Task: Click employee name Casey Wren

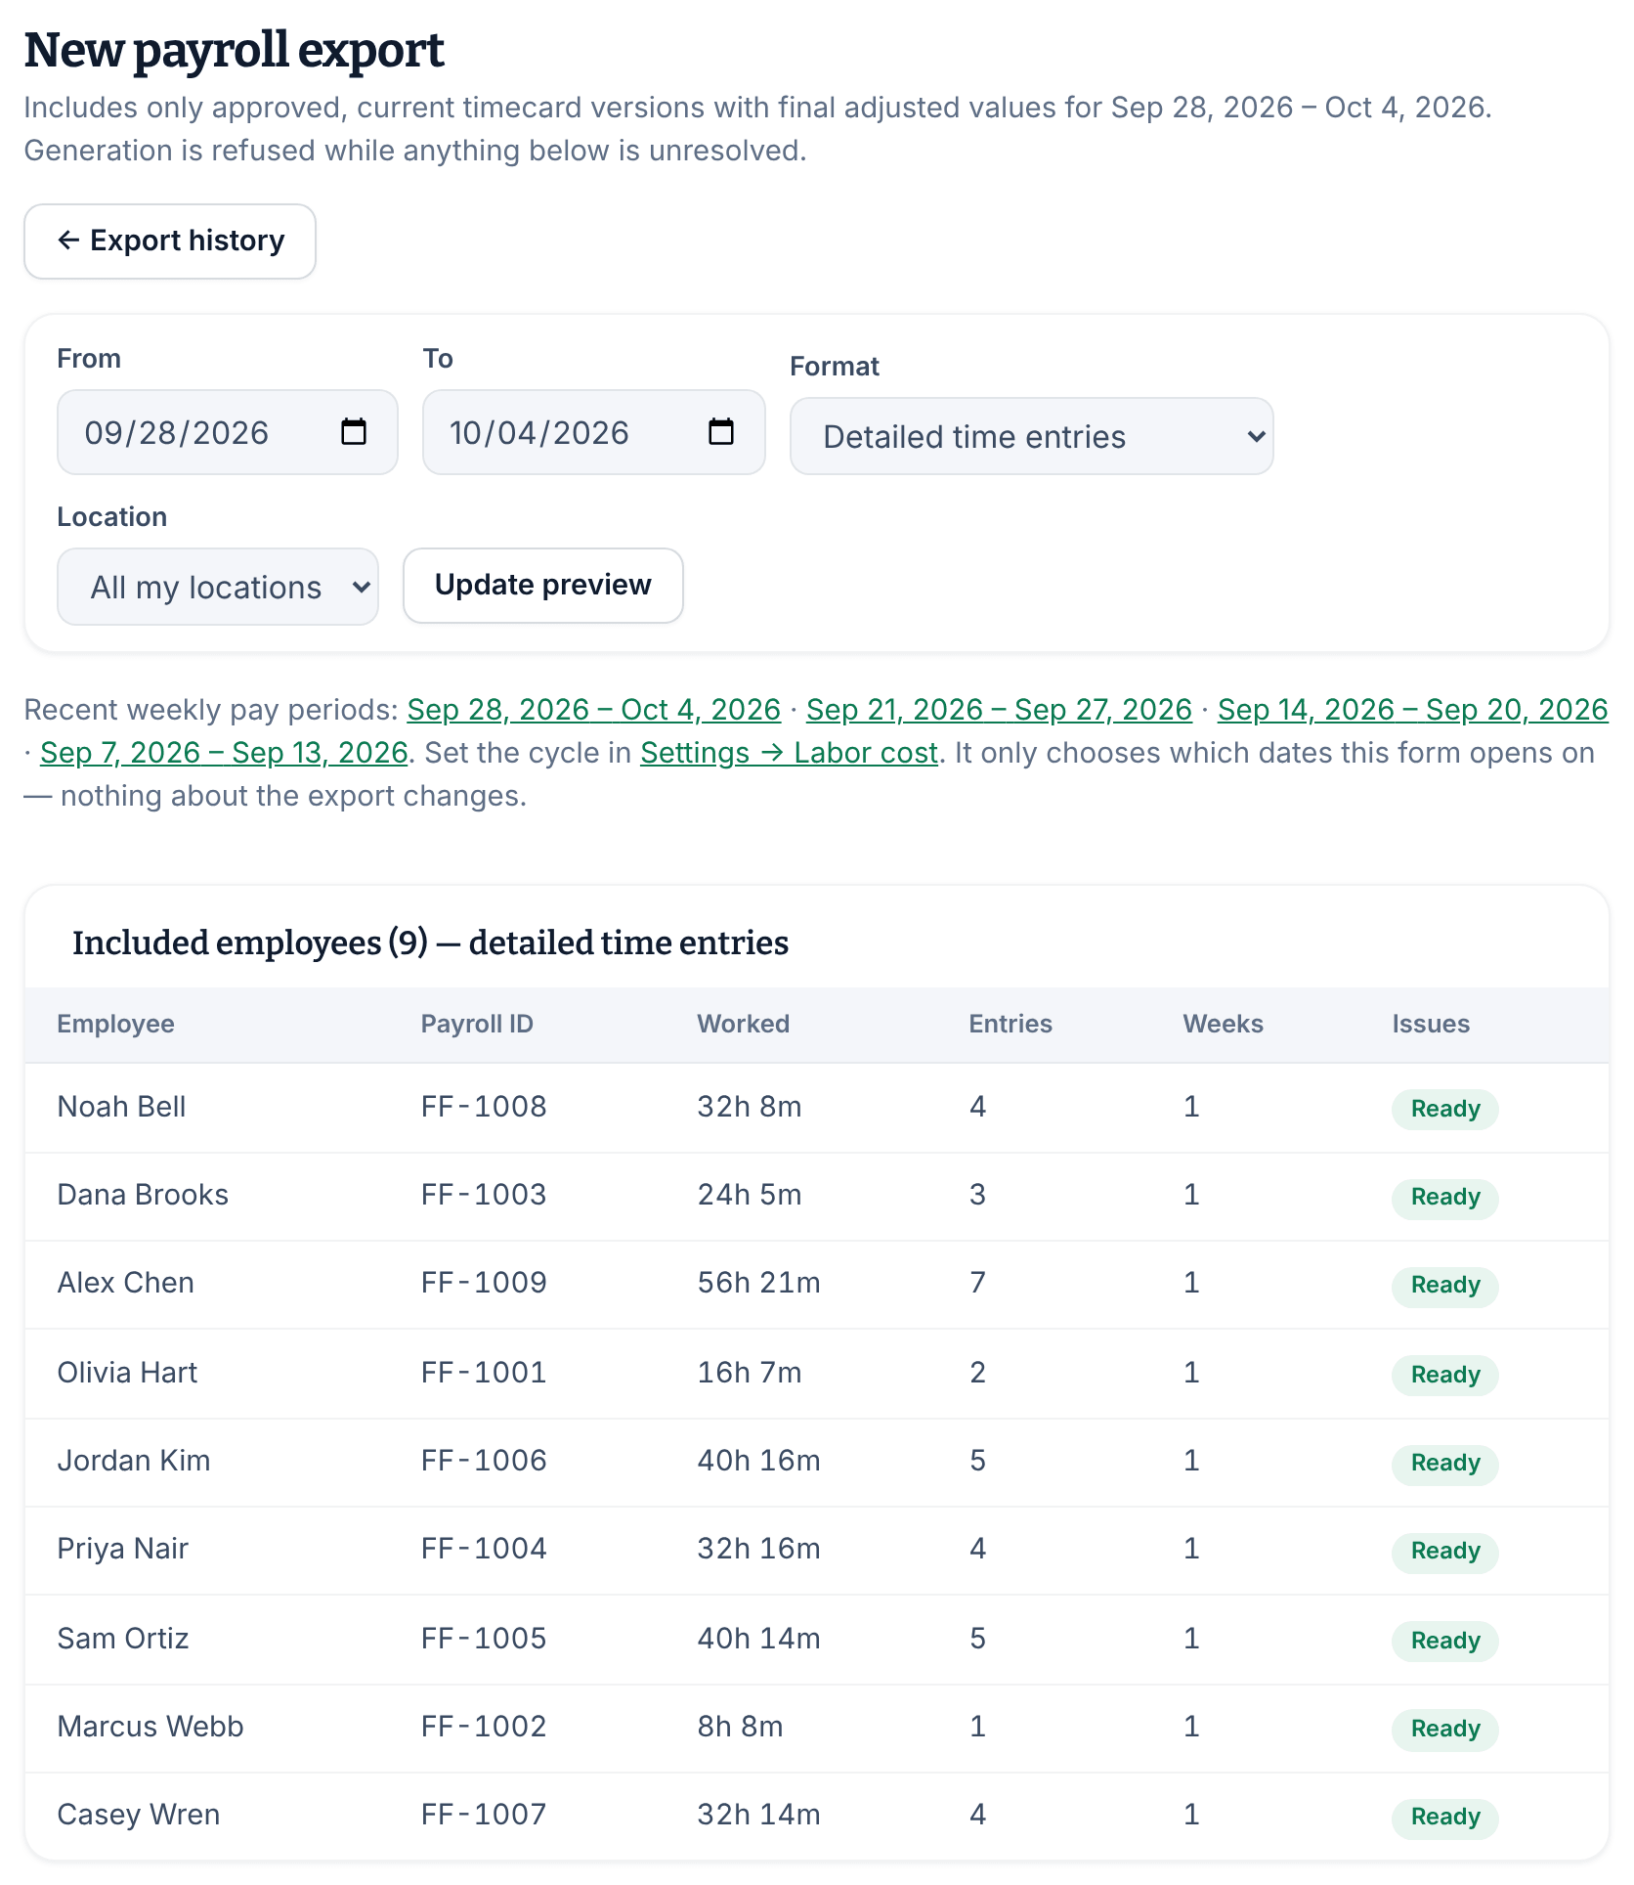Action: point(139,1815)
